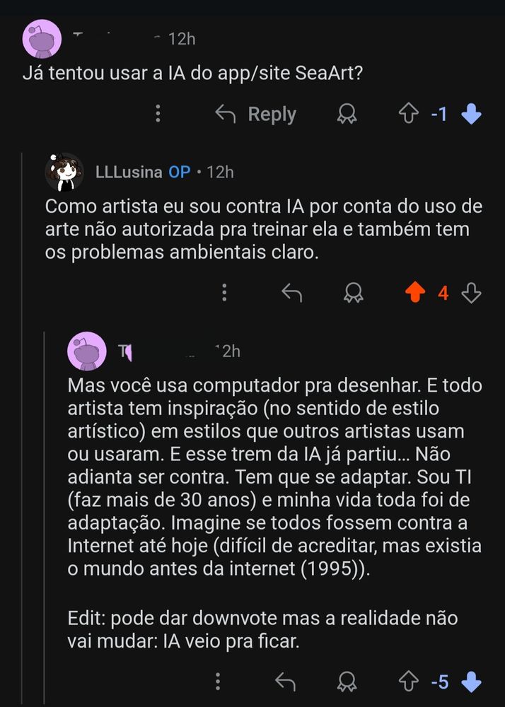Downvote LLLusina's comment with score 4
This screenshot has width=505, height=707.
(471, 293)
